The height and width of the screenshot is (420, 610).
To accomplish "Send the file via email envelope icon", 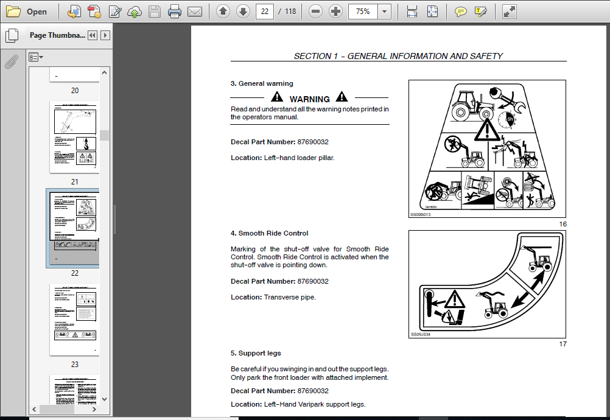I will 195,12.
